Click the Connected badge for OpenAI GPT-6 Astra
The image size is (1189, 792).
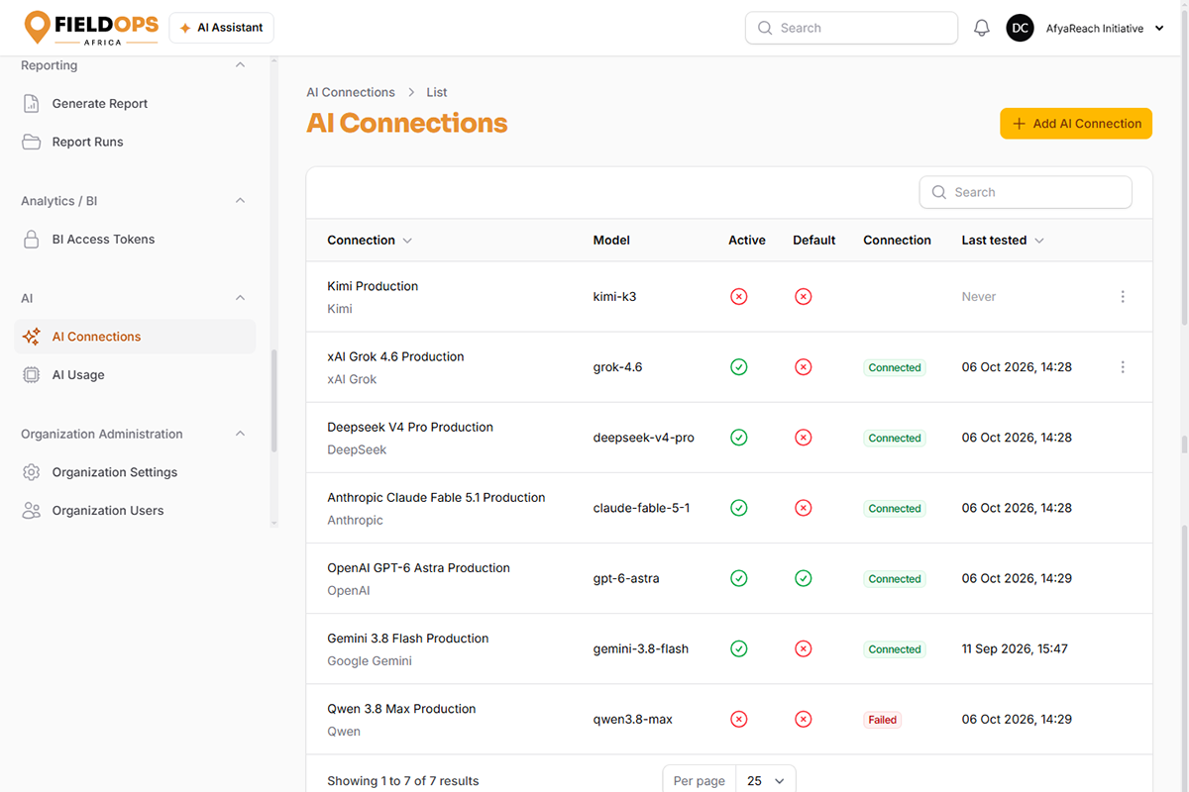(x=895, y=579)
